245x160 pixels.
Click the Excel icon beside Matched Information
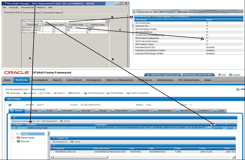(61, 121)
